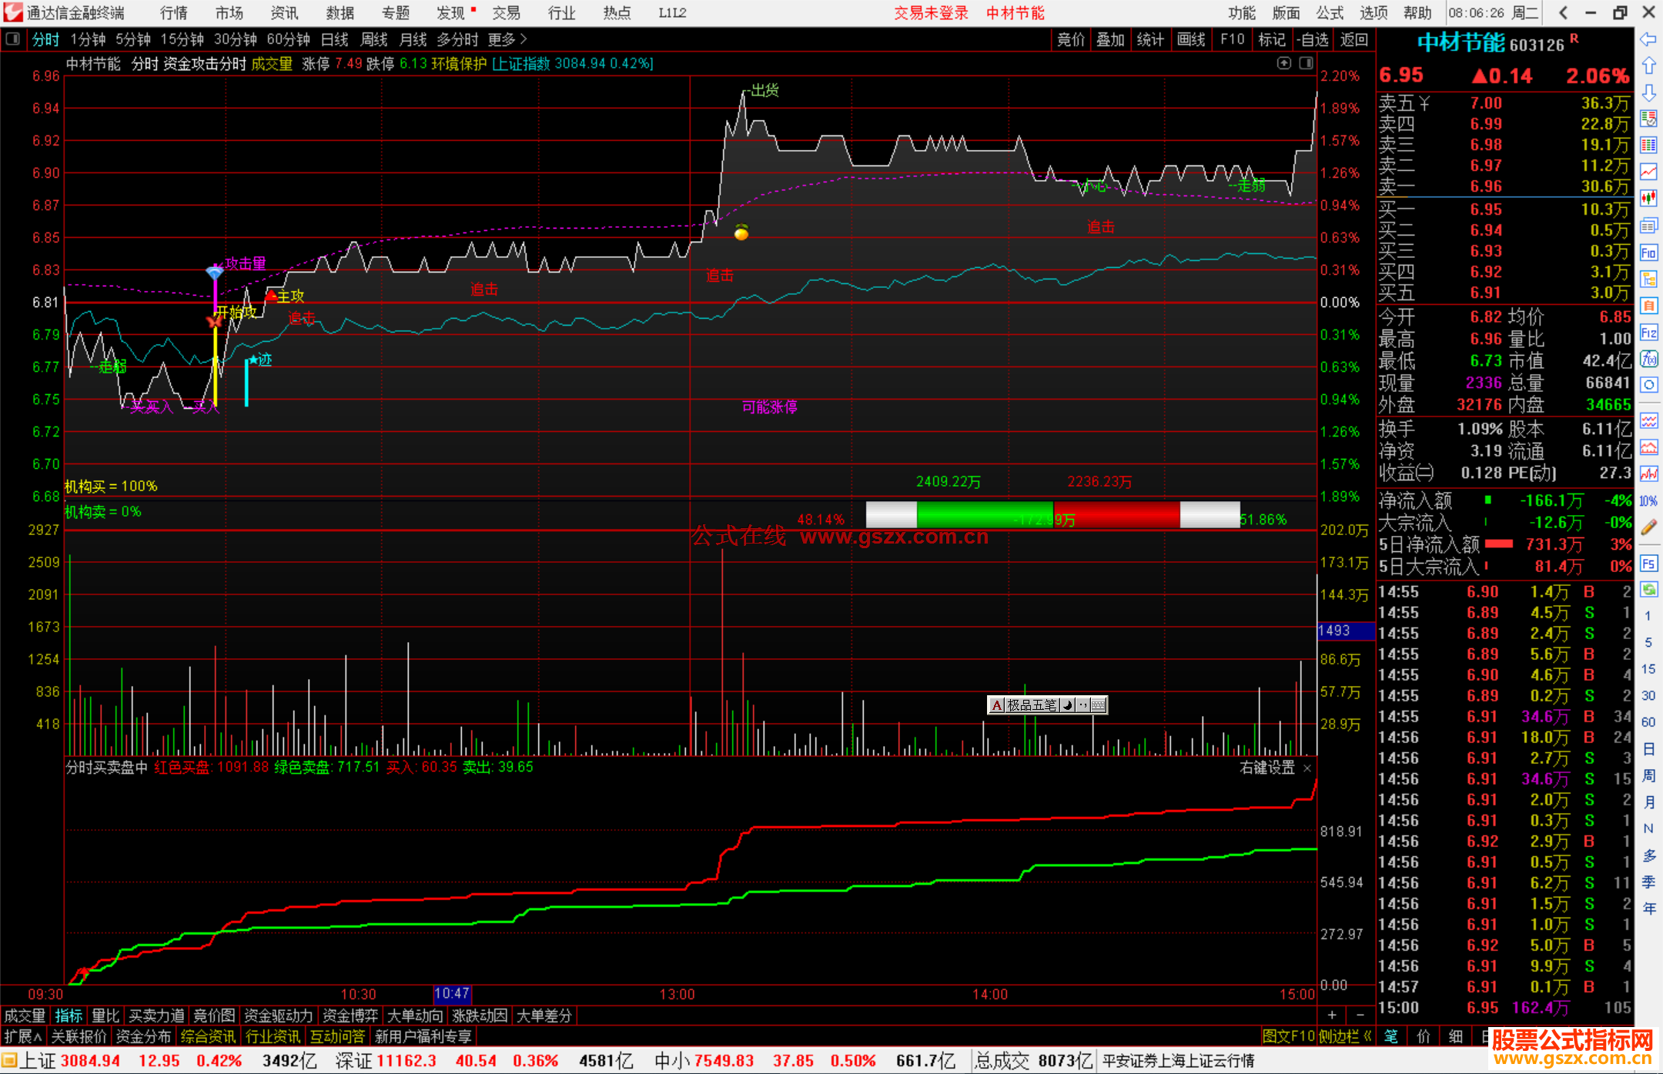The image size is (1663, 1074).
Task: Open the f(x) formula manager icon
Action: (x=1648, y=359)
